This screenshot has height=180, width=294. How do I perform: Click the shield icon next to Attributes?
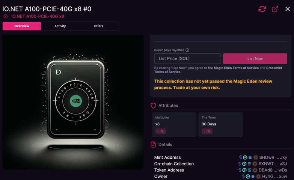coord(153,106)
